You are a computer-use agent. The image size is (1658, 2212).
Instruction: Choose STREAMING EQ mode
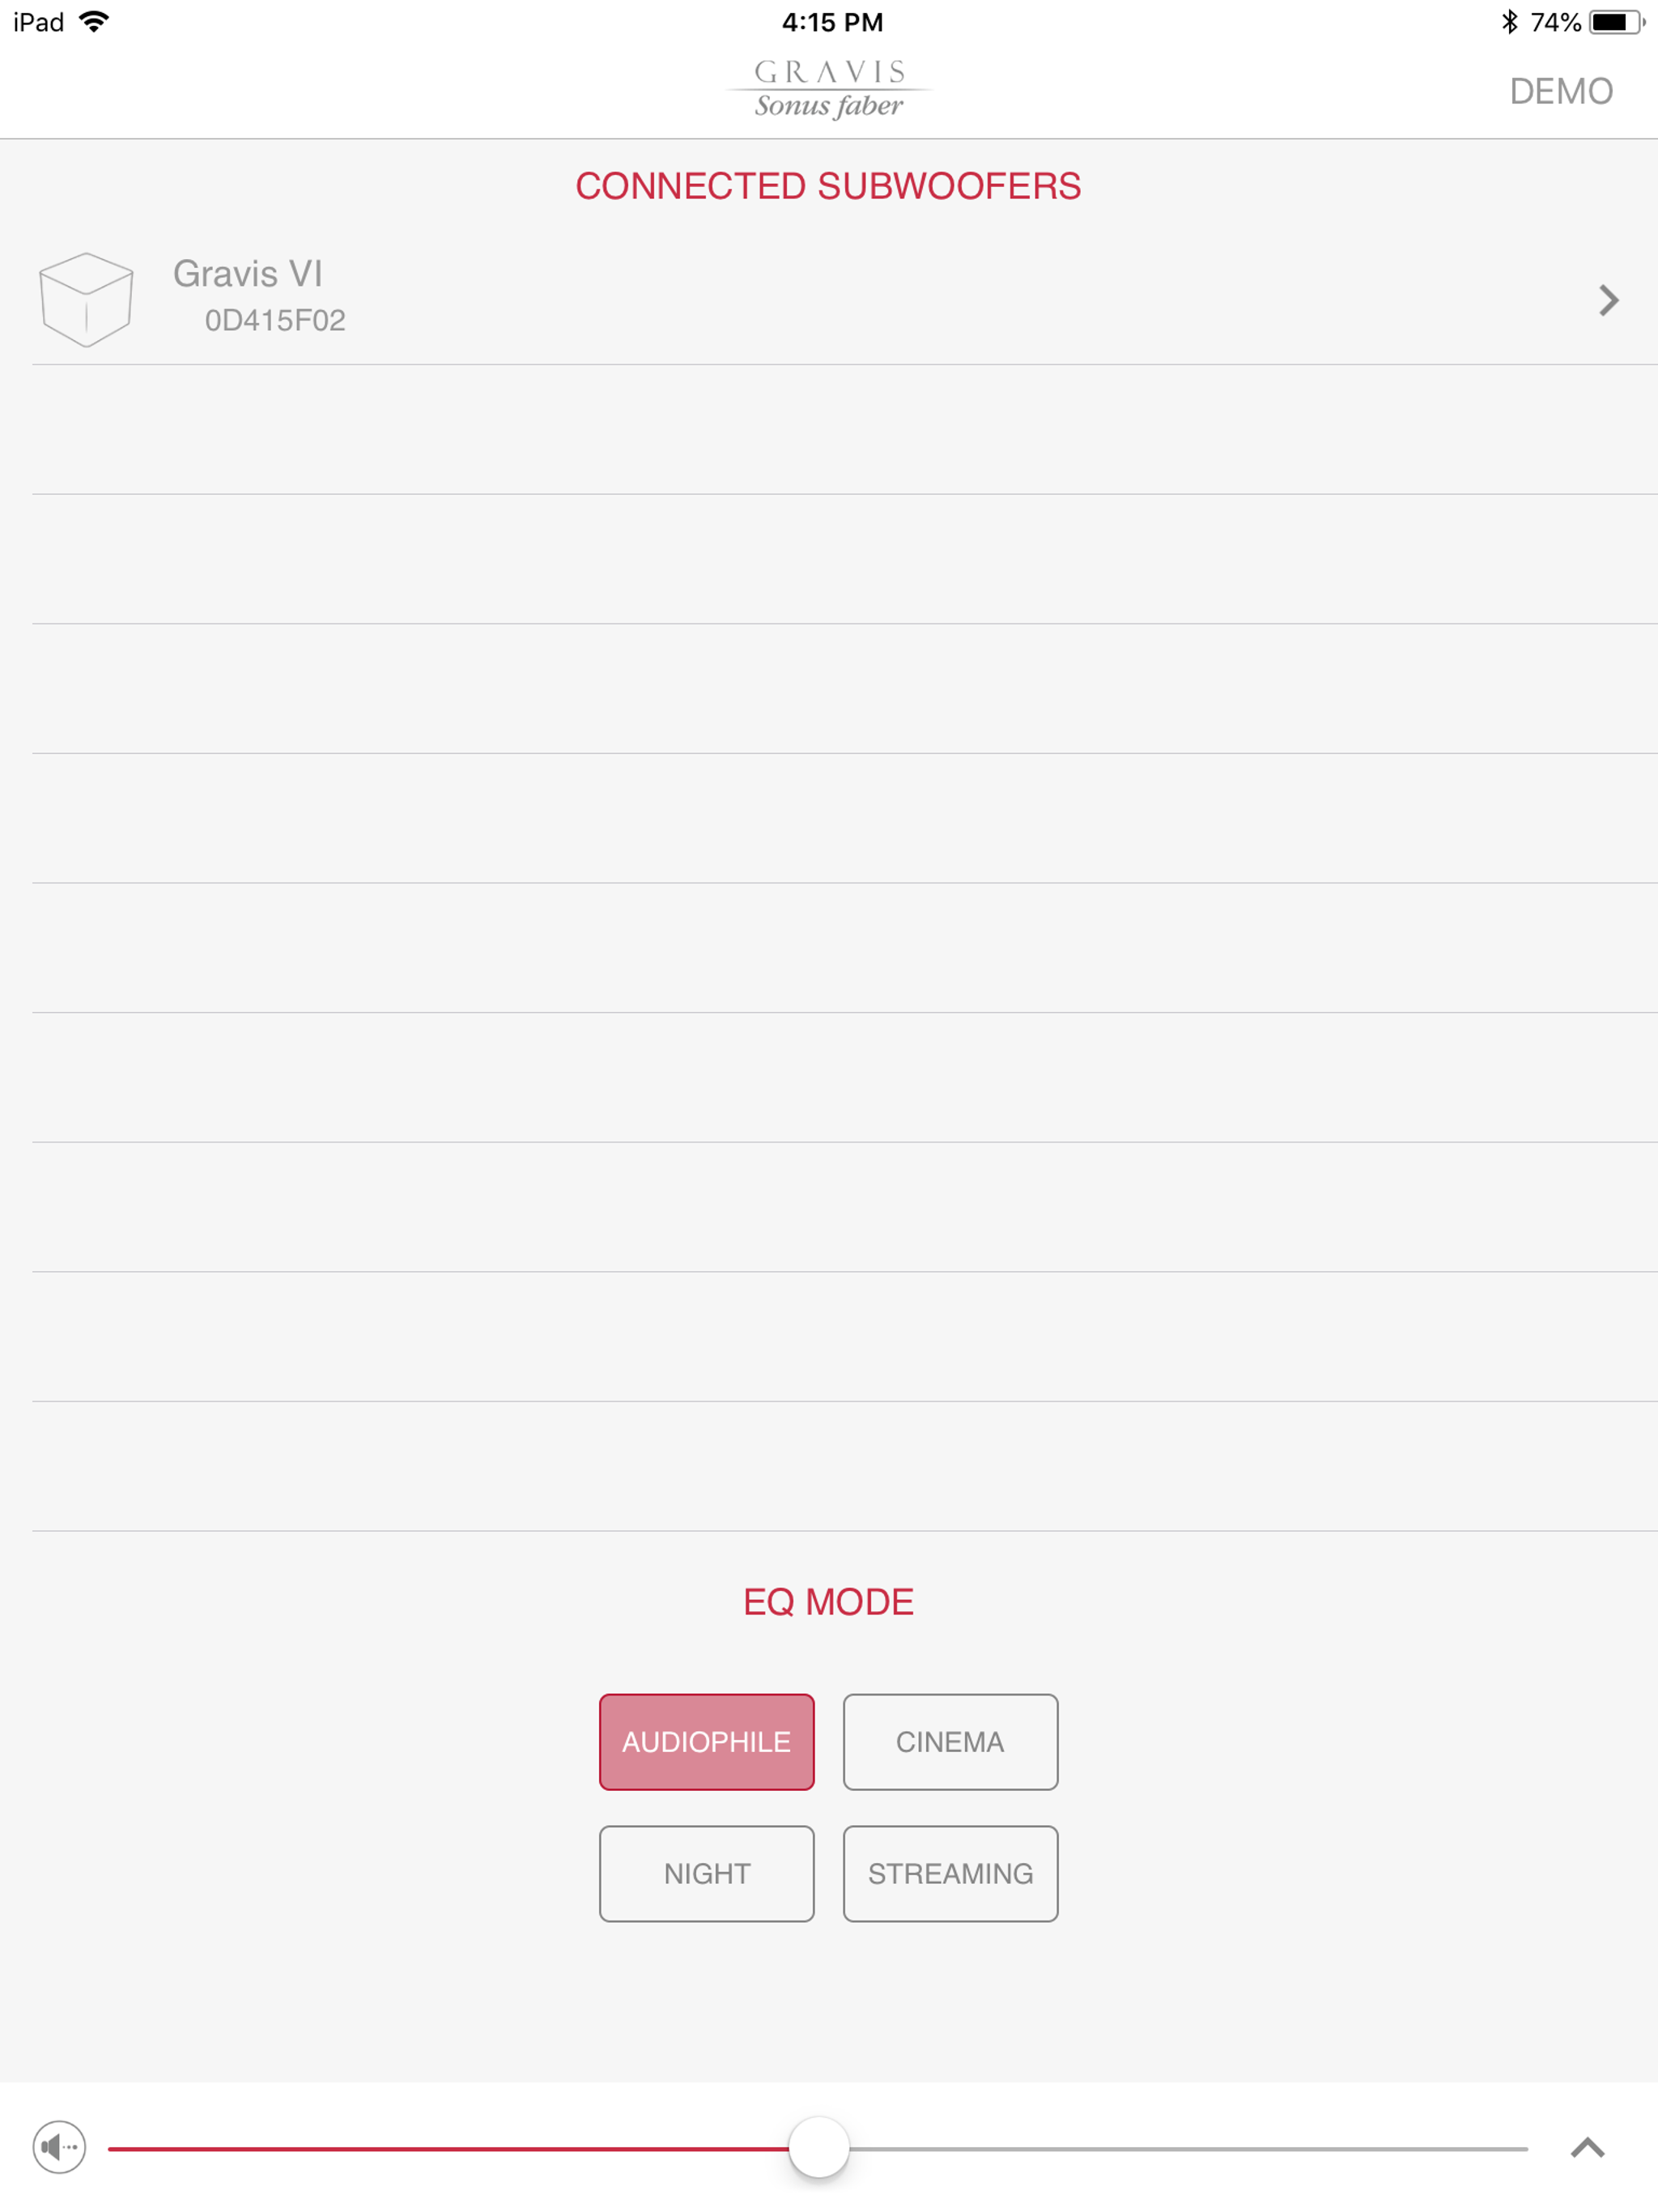[x=950, y=1874]
